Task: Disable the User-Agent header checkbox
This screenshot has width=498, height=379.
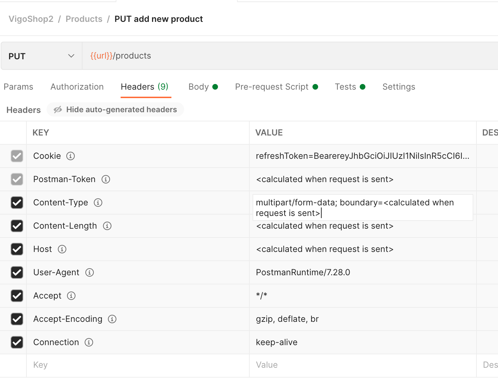Action: tap(17, 272)
